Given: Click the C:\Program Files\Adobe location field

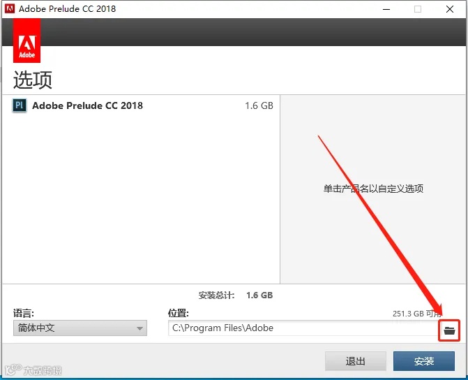Looking at the screenshot, I should (x=303, y=328).
